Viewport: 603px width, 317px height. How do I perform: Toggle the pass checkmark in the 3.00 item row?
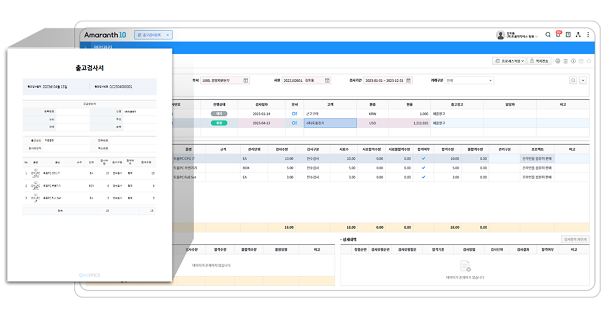[x=423, y=177]
